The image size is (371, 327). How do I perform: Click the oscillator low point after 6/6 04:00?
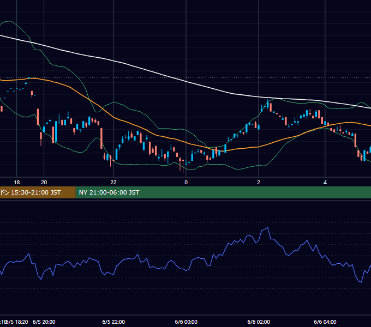point(361,282)
